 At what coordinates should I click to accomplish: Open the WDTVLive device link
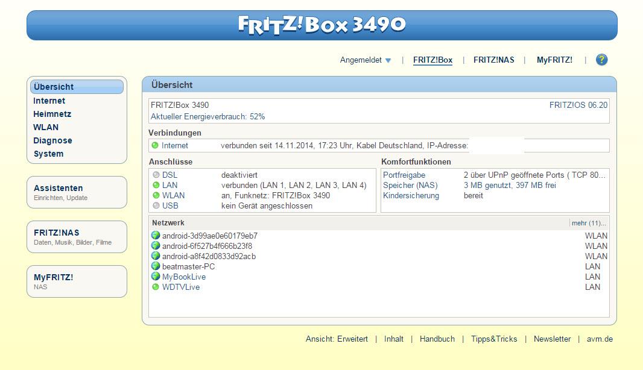click(181, 287)
